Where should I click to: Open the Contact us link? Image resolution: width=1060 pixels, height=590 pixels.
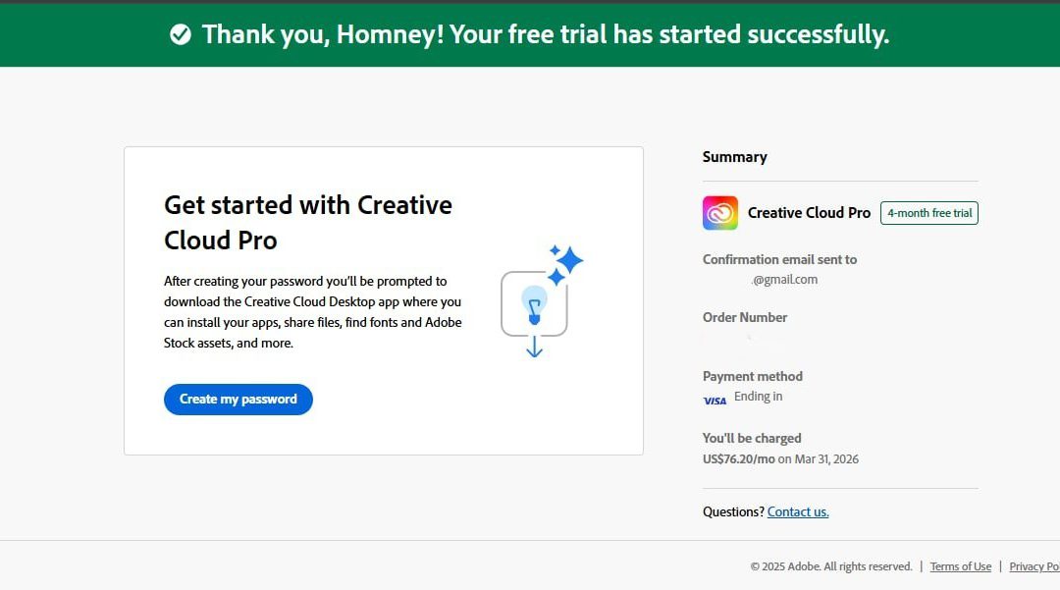coord(798,511)
